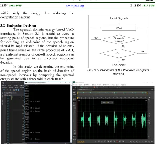The image size is (157, 144).
Task: Click the "Input Signals" flowchart label
Action: click(119, 18)
